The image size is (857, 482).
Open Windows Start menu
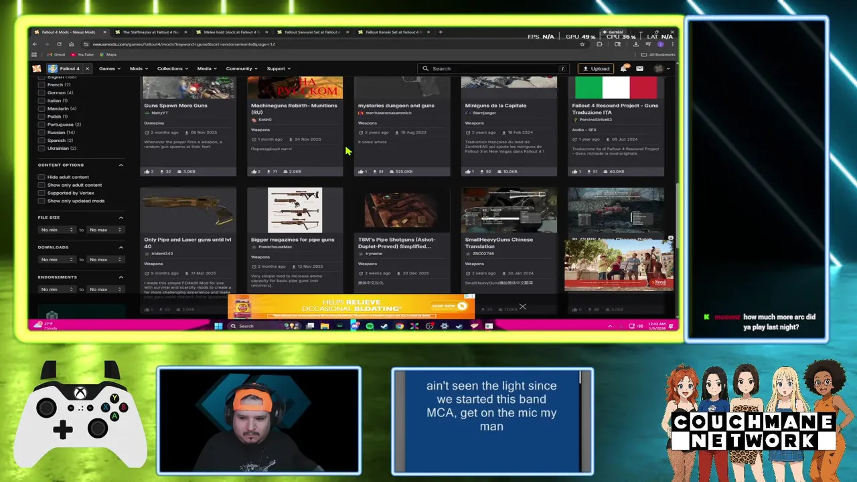218,326
